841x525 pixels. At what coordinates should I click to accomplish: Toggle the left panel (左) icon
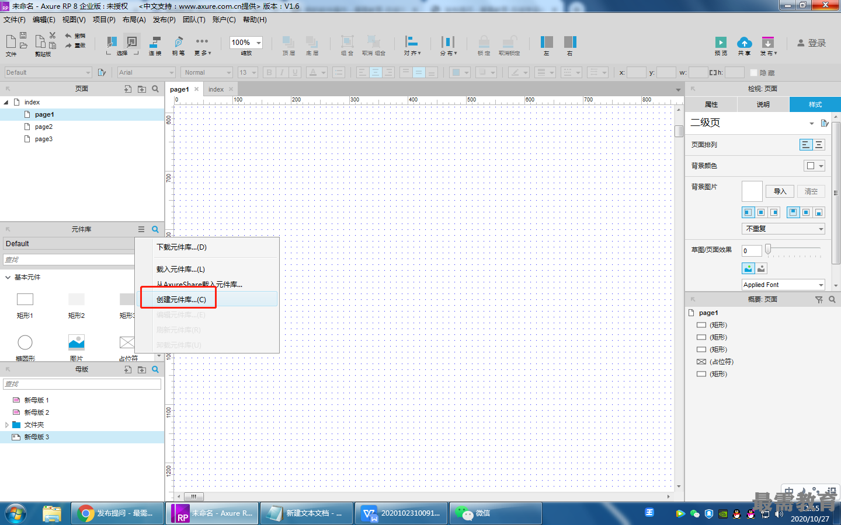[547, 41]
